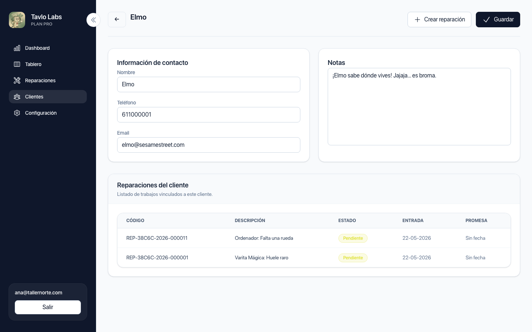Click the ana@tallernorte.com account email
Image resolution: width=532 pixels, height=332 pixels.
(38, 293)
